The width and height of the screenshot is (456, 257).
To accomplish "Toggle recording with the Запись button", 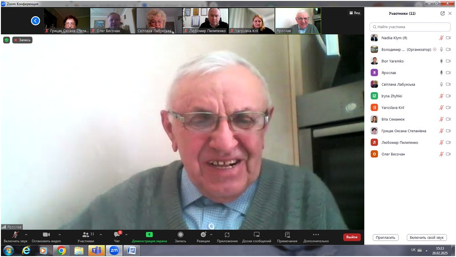I will click(x=180, y=235).
